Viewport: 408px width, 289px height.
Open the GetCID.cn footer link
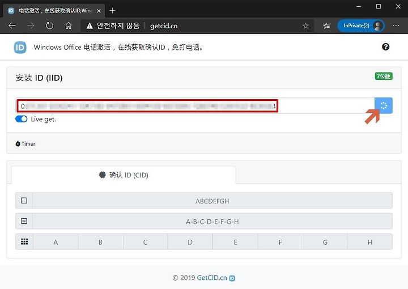(212, 278)
